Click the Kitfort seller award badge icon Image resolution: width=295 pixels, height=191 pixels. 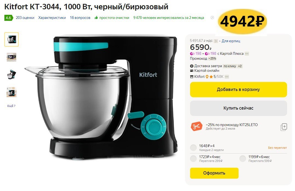click(x=207, y=76)
